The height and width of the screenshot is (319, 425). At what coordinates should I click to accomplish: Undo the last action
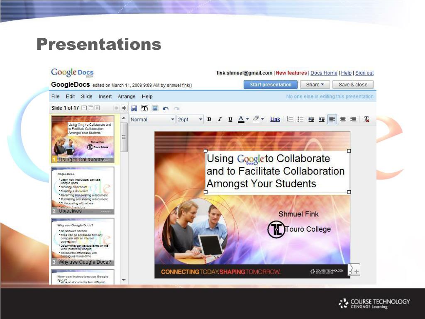[166, 108]
